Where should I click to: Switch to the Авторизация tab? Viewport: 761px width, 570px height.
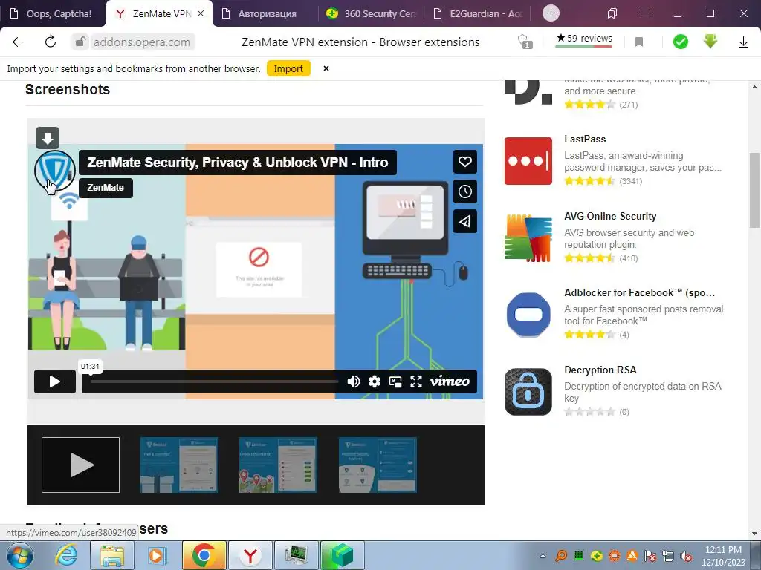(267, 13)
